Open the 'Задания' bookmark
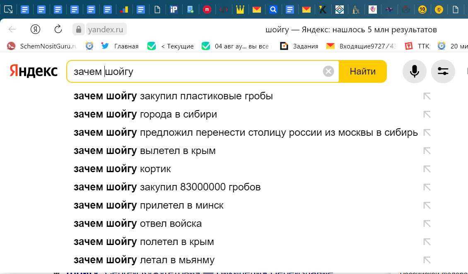The height and width of the screenshot is (274, 468). (299, 46)
